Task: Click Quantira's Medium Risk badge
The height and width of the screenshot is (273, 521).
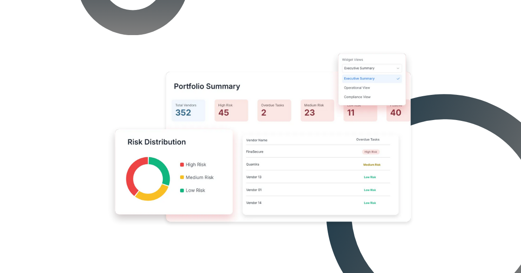Action: click(x=372, y=165)
